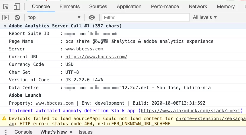Select the Build 2020-10-08T13:31:59Z text
The width and height of the screenshot is (246, 135).
coord(169,103)
